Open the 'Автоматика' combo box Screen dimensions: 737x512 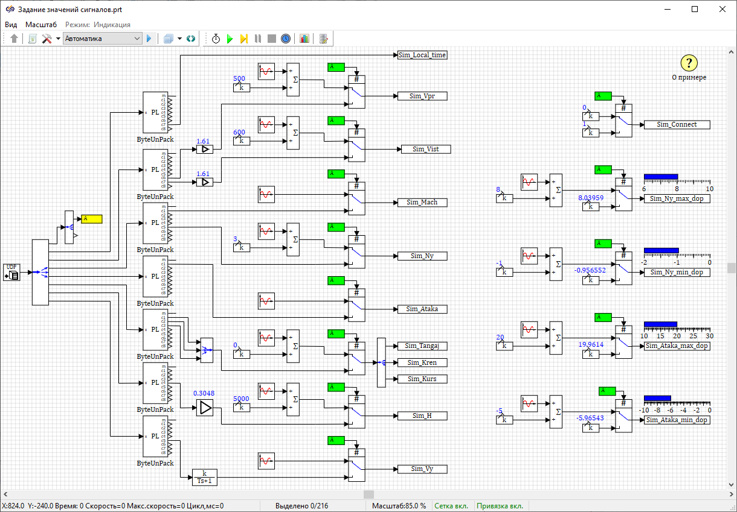(102, 39)
